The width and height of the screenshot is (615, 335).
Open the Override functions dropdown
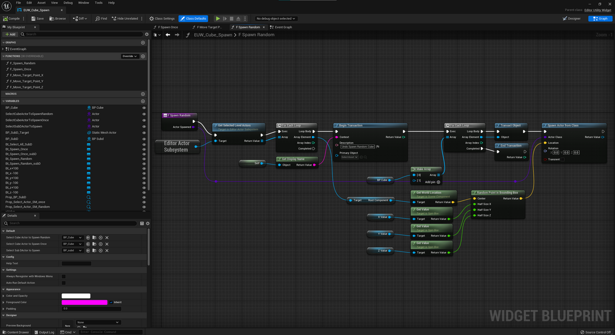point(129,56)
